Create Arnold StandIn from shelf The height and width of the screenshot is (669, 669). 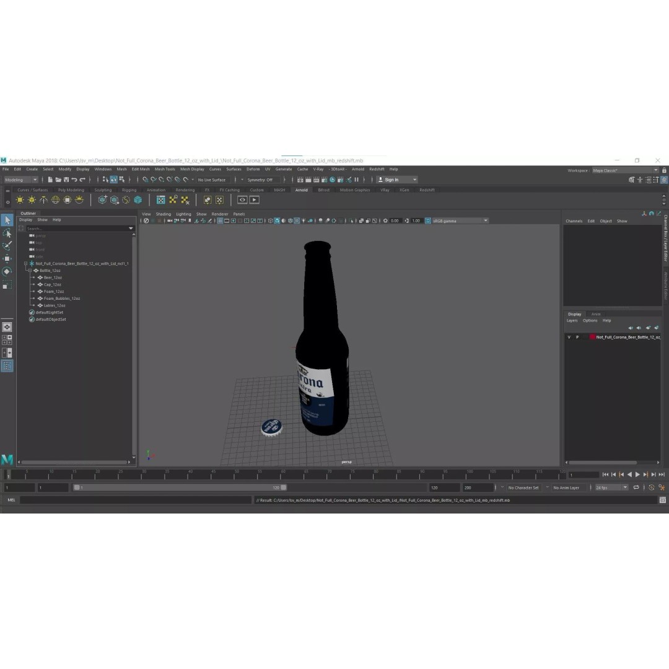tap(102, 199)
